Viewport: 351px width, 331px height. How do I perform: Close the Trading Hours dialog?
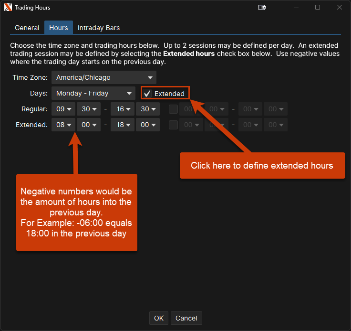point(340,8)
